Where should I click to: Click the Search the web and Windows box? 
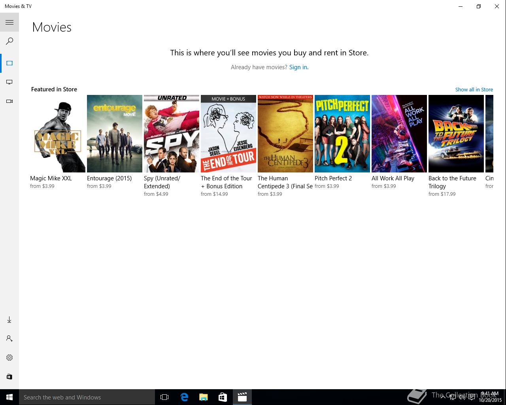tap(87, 397)
